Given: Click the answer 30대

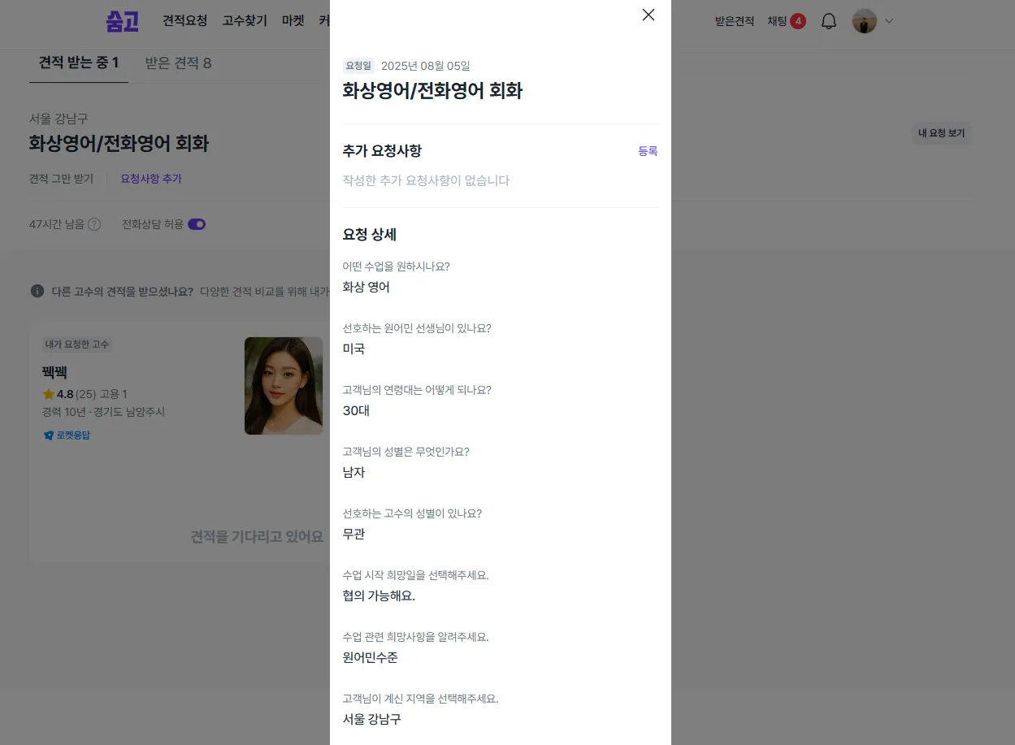Looking at the screenshot, I should pos(356,410).
